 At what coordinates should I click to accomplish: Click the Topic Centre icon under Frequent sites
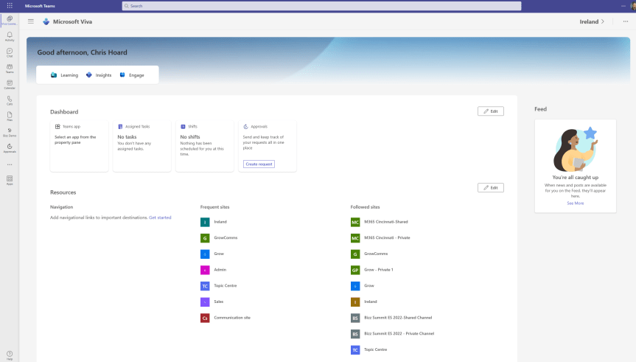pyautogui.click(x=205, y=286)
